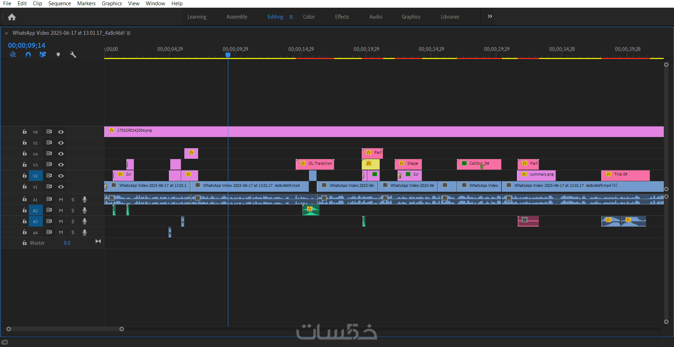Screen dimensions: 674x347
Task: Open the Clip menu
Action: point(38,4)
